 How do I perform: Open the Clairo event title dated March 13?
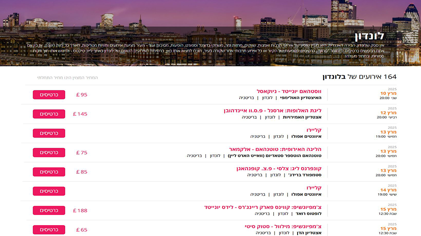314,130
